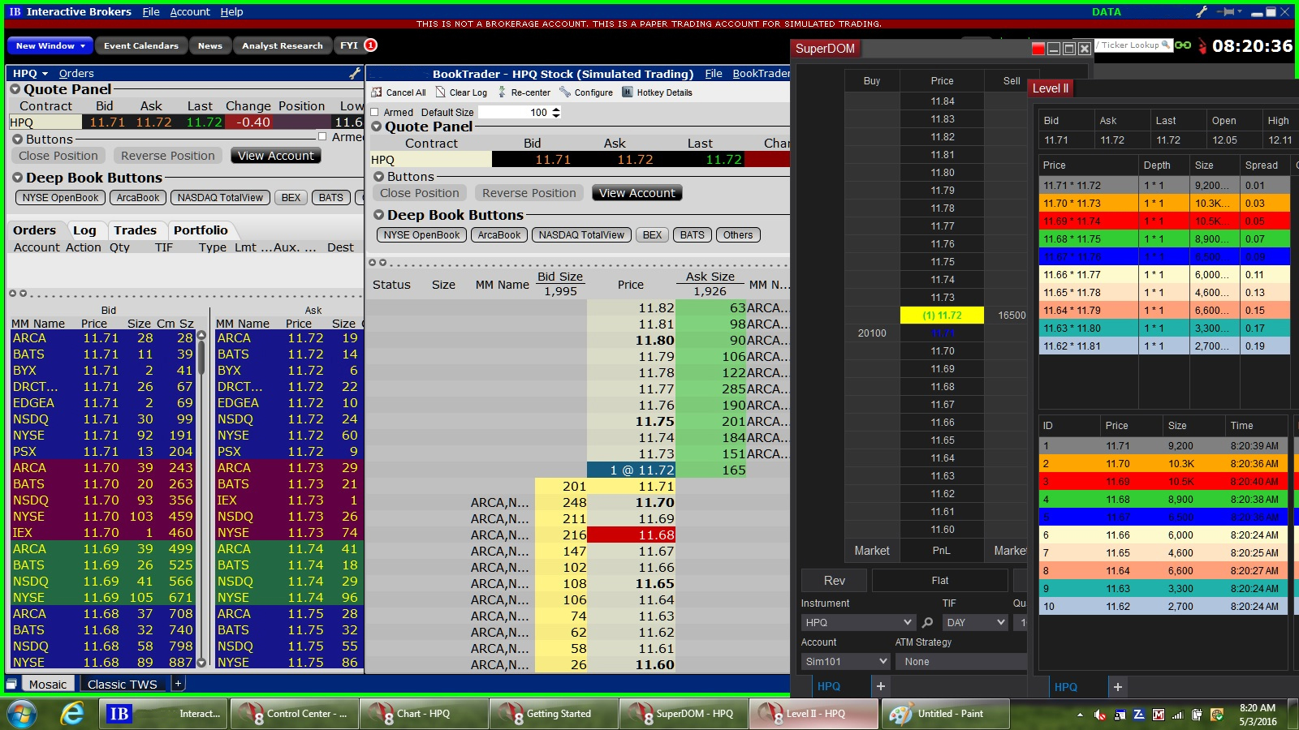Collapse the Quote Panel in BookTrader
Image resolution: width=1299 pixels, height=730 pixels.
point(377,127)
